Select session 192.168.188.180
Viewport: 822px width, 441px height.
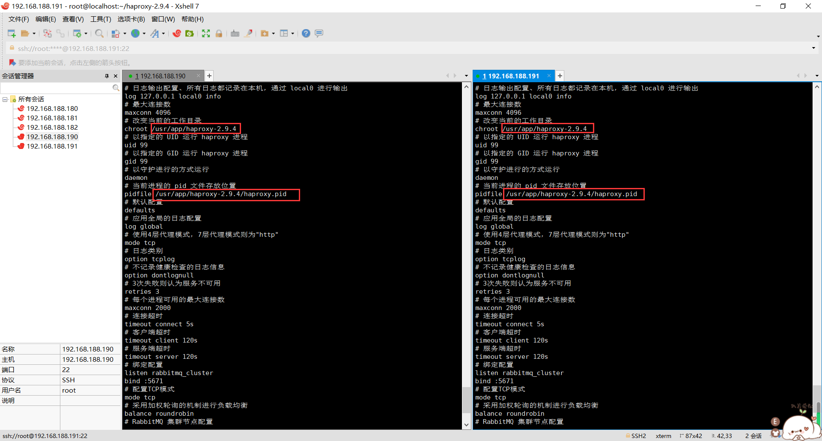pyautogui.click(x=52, y=109)
